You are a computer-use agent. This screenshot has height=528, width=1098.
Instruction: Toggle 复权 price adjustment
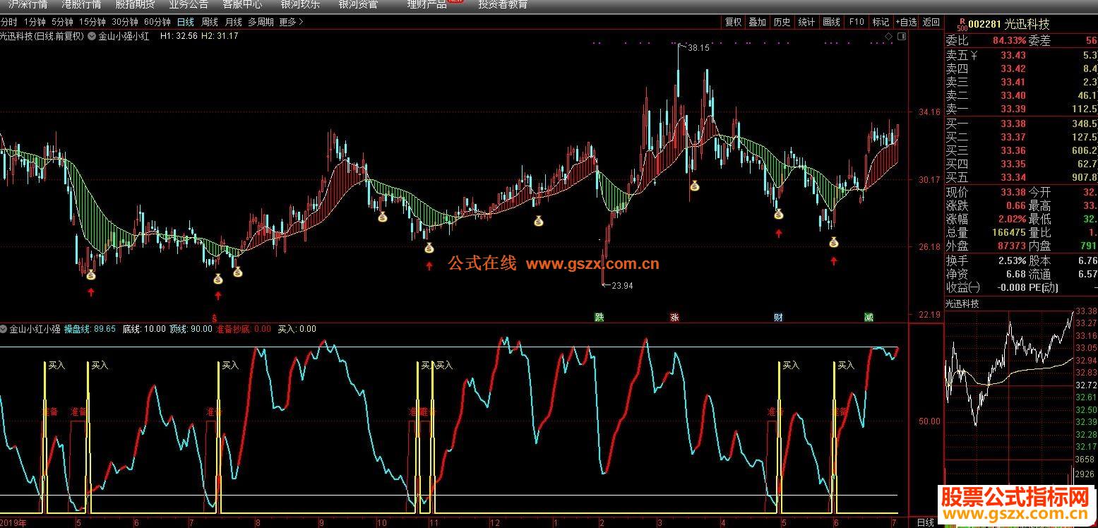click(x=734, y=22)
